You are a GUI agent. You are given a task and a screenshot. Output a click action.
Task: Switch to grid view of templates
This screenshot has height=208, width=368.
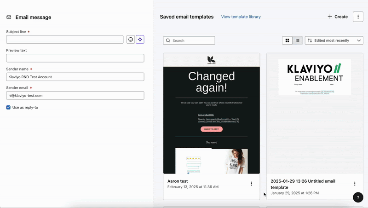(x=287, y=40)
